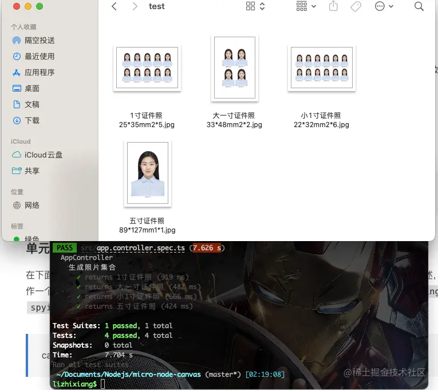Go back in Finder navigation
Viewport: 438px width, 390px height.
pyautogui.click(x=114, y=6)
